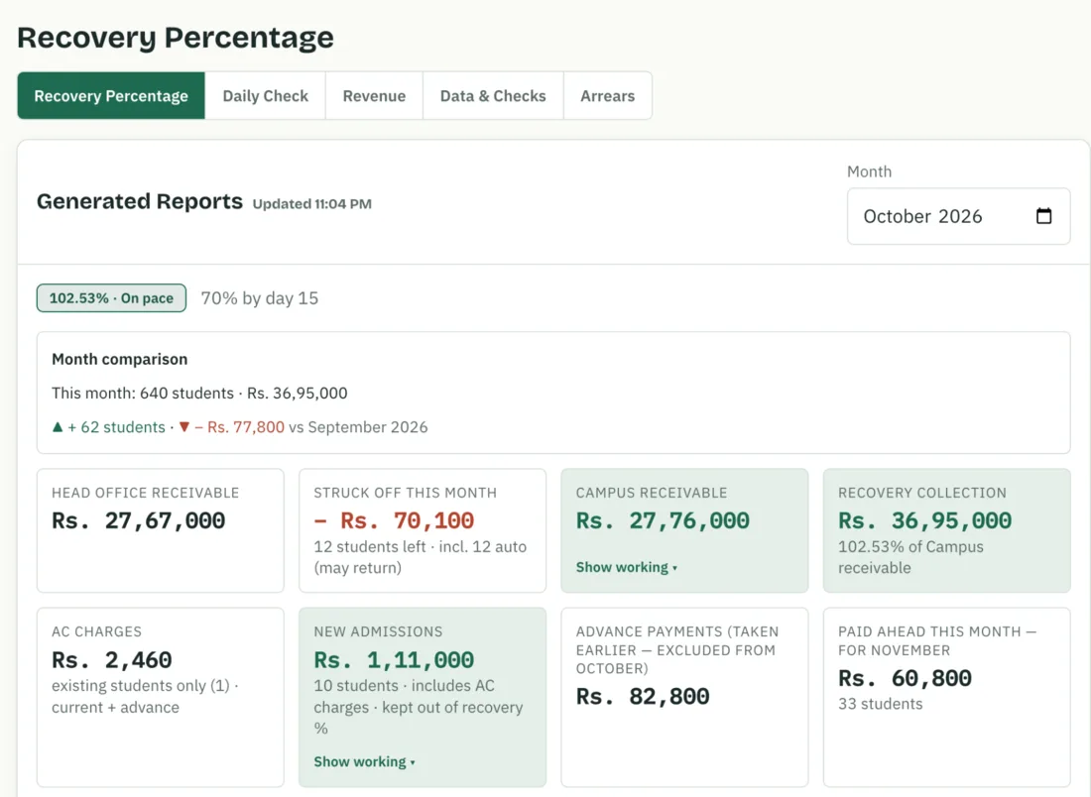Select the Data & Checks tab
Image resolution: width=1091 pixels, height=797 pixels.
tap(493, 96)
